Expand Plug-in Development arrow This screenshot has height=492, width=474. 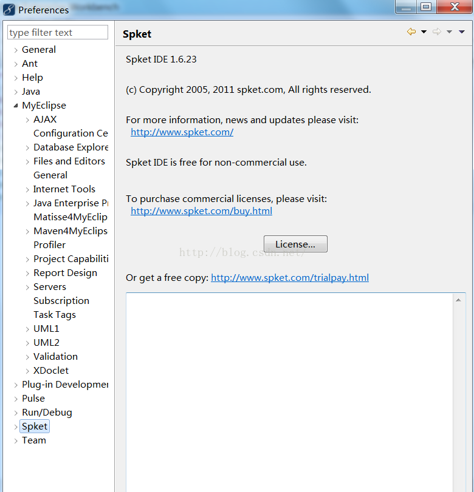point(16,385)
